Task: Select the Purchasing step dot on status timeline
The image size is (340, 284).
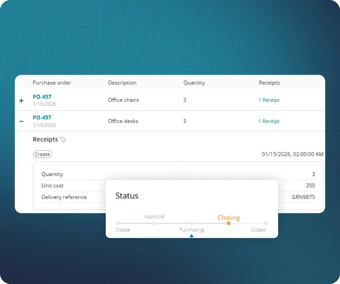Action: click(191, 223)
